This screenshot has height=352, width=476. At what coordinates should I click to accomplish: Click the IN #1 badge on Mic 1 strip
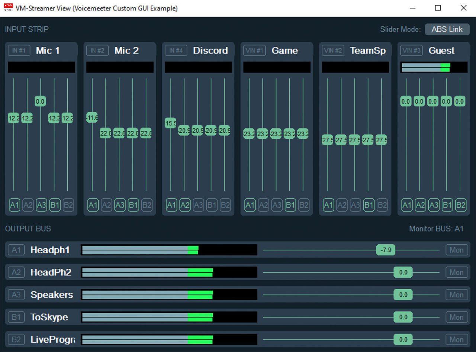(x=19, y=51)
